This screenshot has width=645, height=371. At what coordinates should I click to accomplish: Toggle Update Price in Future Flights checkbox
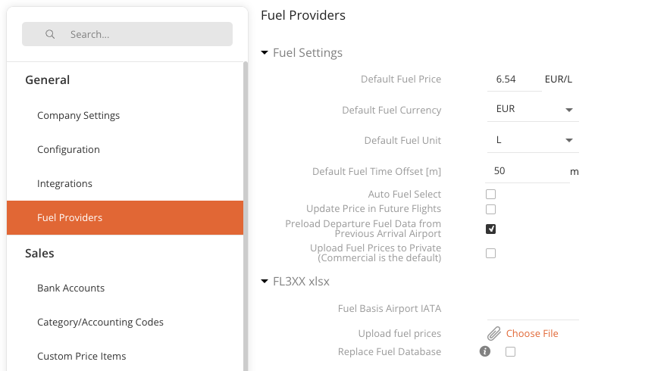pos(490,209)
